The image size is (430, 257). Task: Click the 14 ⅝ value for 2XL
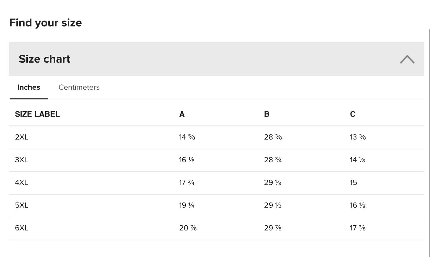(187, 137)
